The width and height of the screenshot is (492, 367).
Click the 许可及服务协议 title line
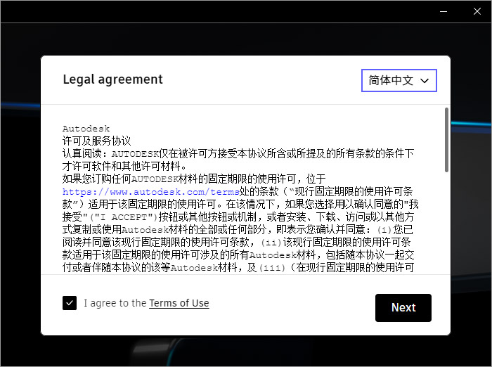click(x=97, y=141)
